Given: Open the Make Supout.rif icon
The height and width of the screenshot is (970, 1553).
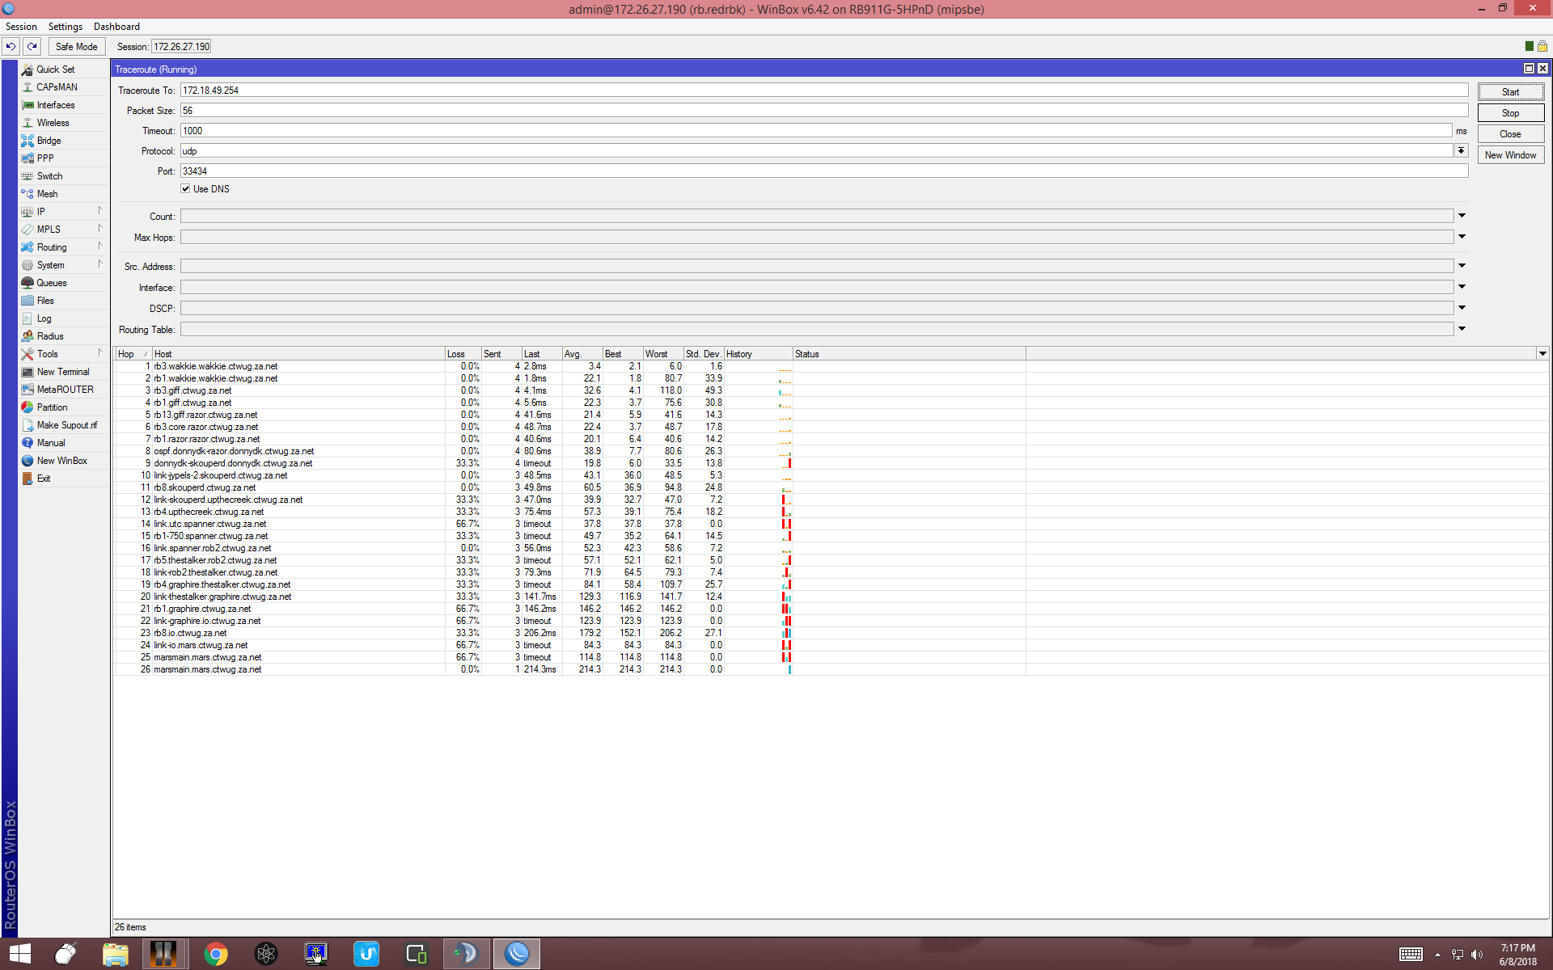Looking at the screenshot, I should (x=28, y=425).
